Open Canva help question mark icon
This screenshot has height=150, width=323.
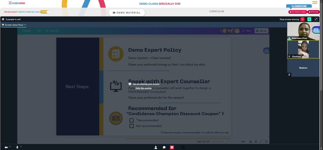click(x=266, y=142)
